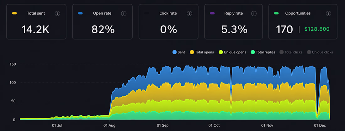Click the 100 y-axis label
Viewport: 345px width, 131px height.
[13, 83]
